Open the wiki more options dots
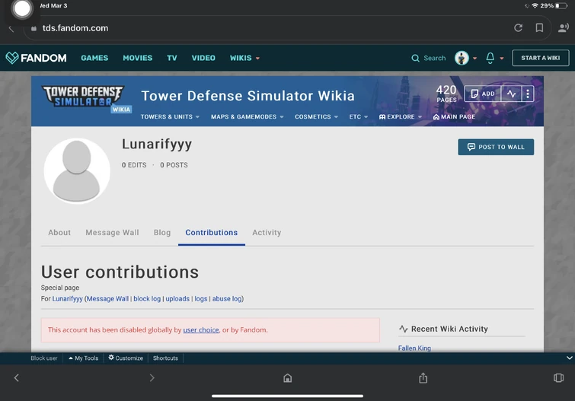Viewport: 575px width, 401px height. [527, 94]
